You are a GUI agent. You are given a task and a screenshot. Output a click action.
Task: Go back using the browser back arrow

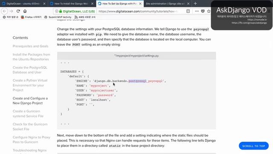point(5,11)
